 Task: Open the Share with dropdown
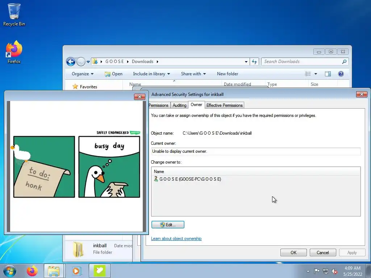(193, 74)
